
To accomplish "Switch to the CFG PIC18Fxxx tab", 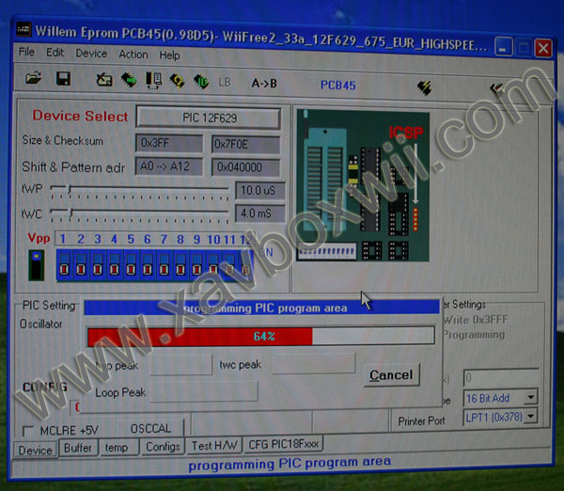I will [x=284, y=444].
